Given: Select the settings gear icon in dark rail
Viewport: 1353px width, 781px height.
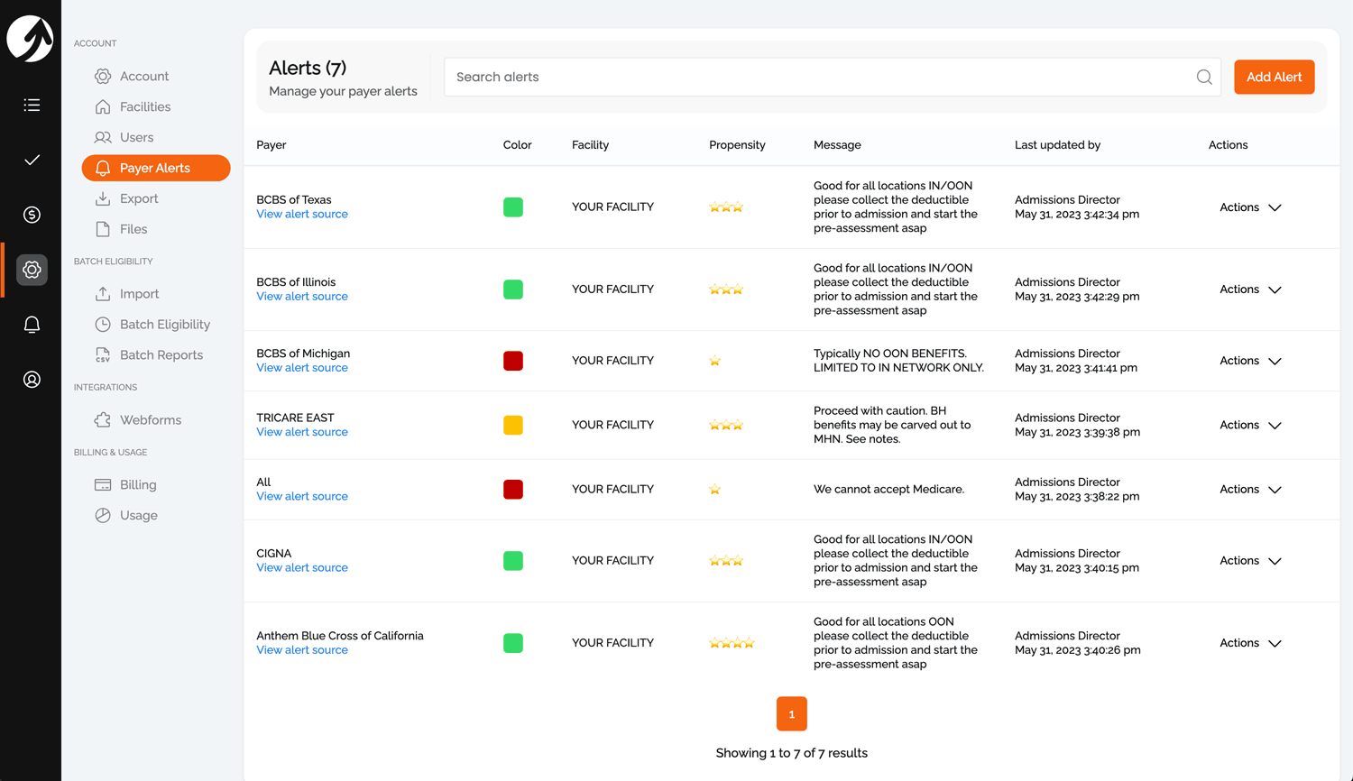Looking at the screenshot, I should [32, 270].
